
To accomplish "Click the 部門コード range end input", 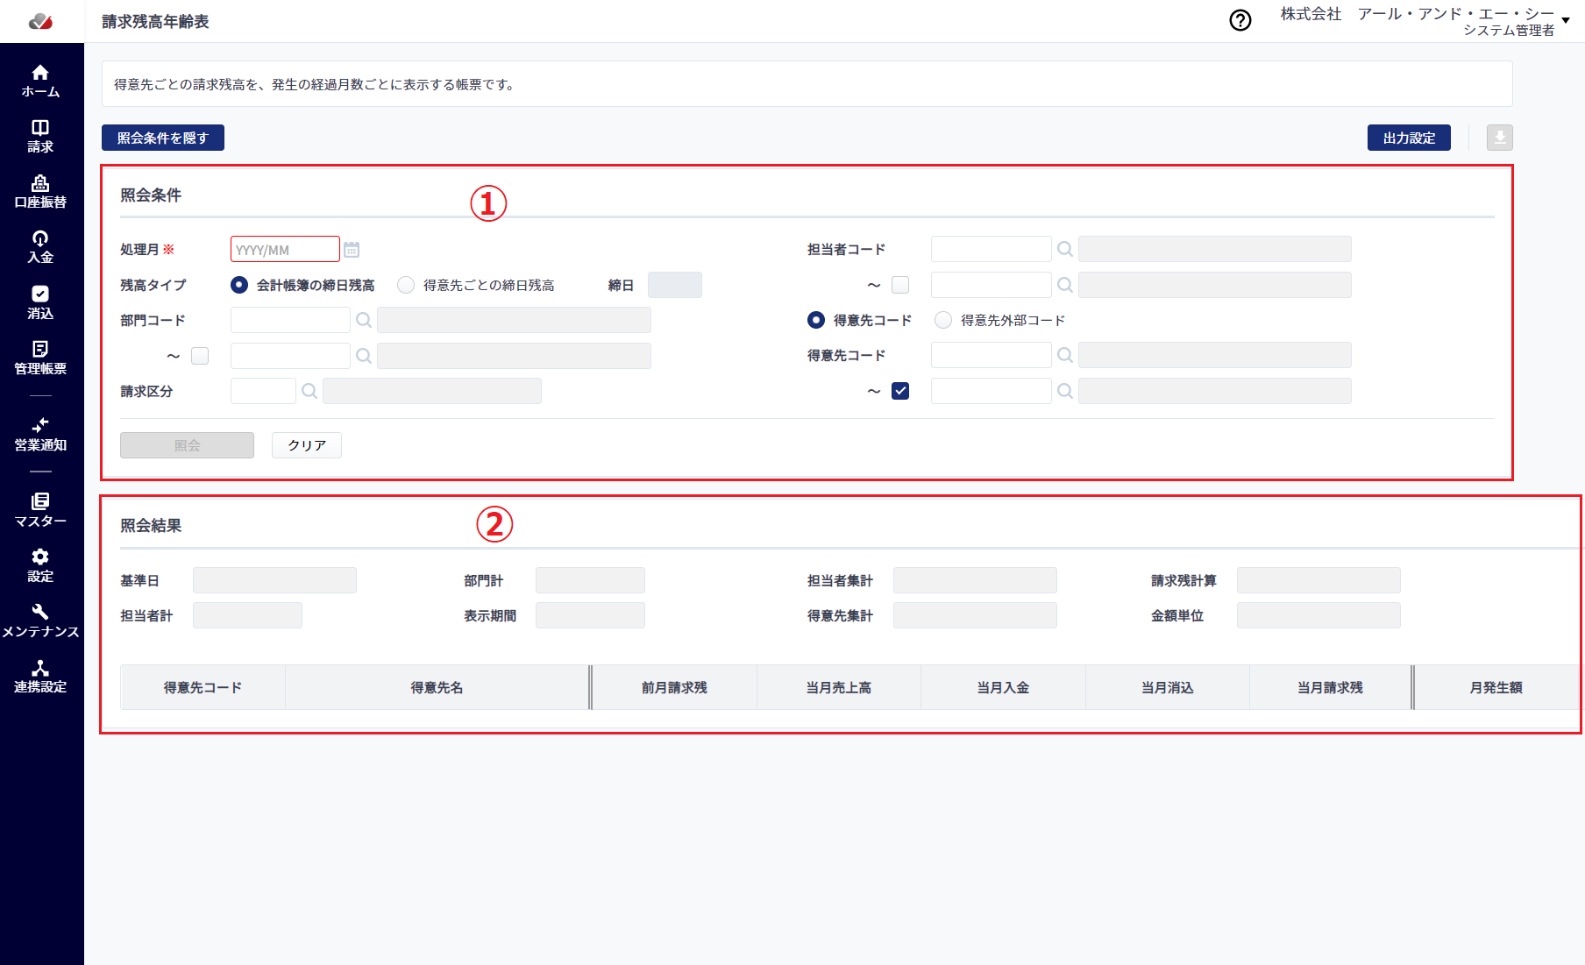I will [290, 356].
